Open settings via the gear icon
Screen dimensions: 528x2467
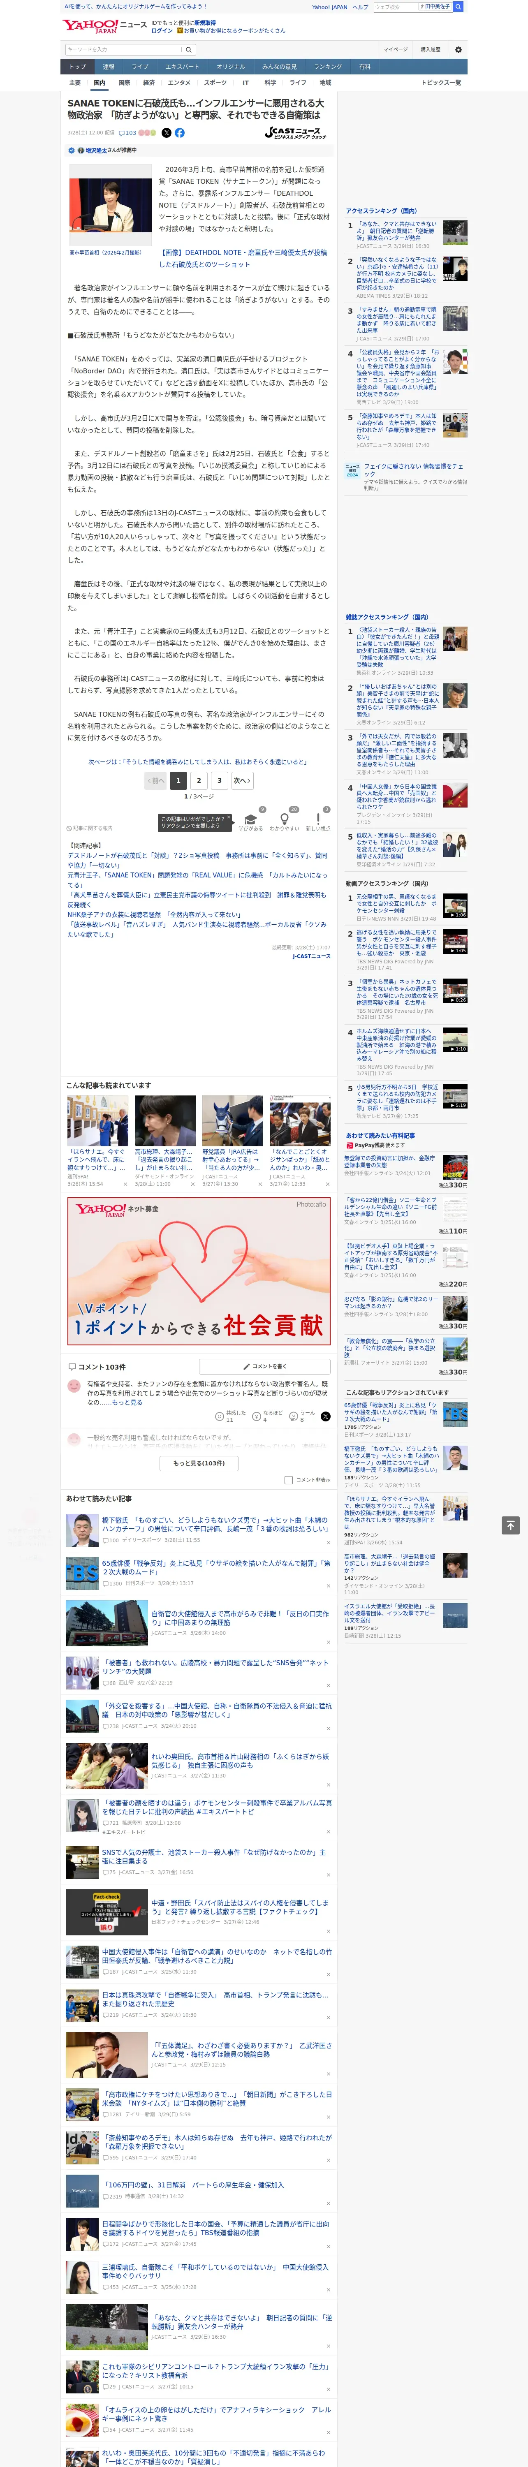coord(458,50)
